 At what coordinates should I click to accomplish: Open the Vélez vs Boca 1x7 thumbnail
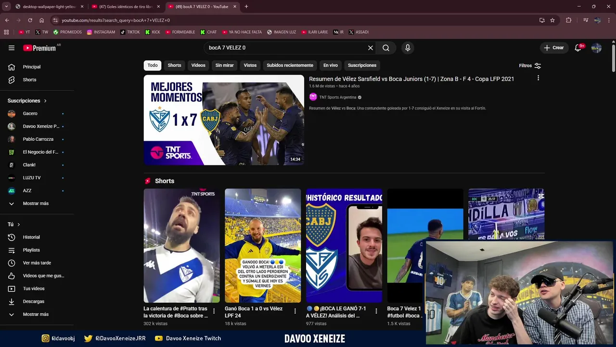coord(224,120)
